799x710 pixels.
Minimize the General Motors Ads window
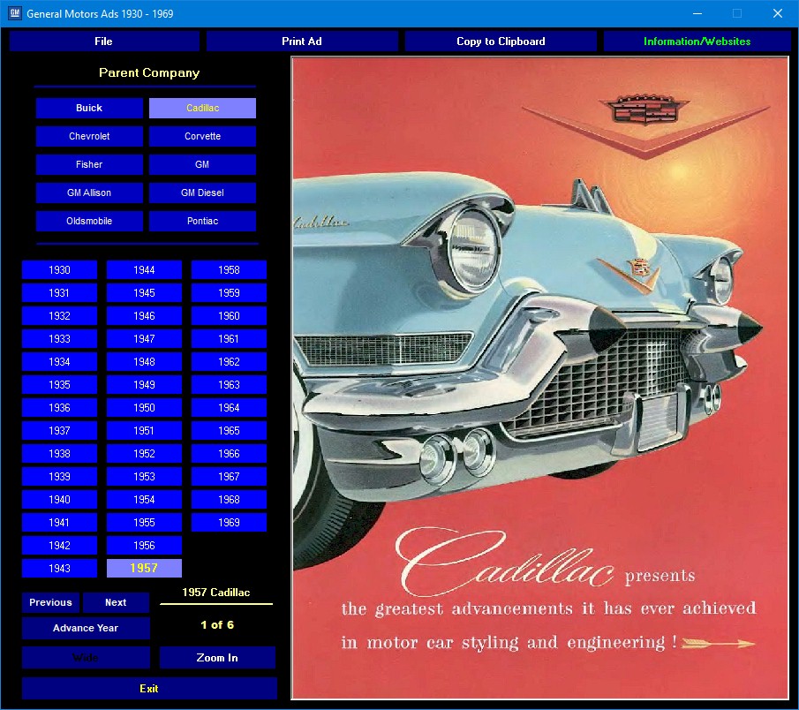click(697, 14)
